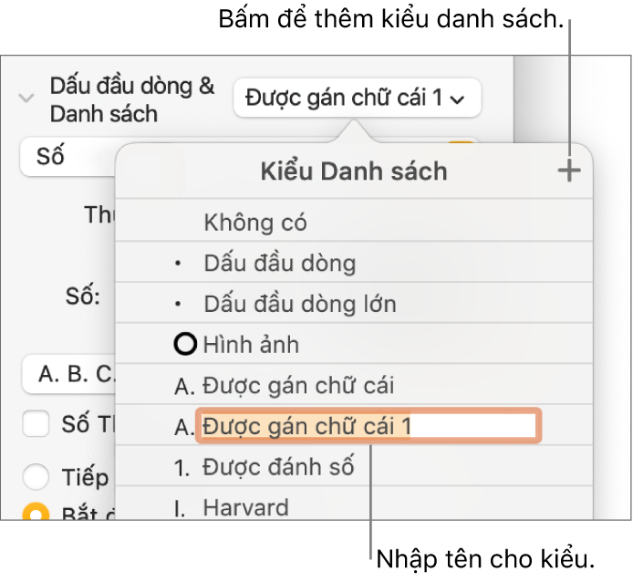
Task: Click the plus button to add list style
Action: (569, 171)
